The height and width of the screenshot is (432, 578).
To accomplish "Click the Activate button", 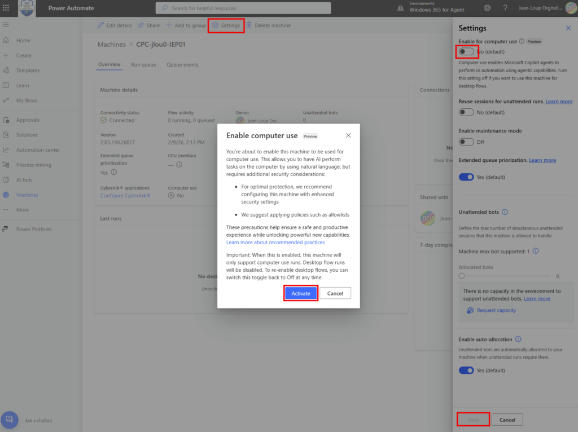I will pyautogui.click(x=300, y=293).
